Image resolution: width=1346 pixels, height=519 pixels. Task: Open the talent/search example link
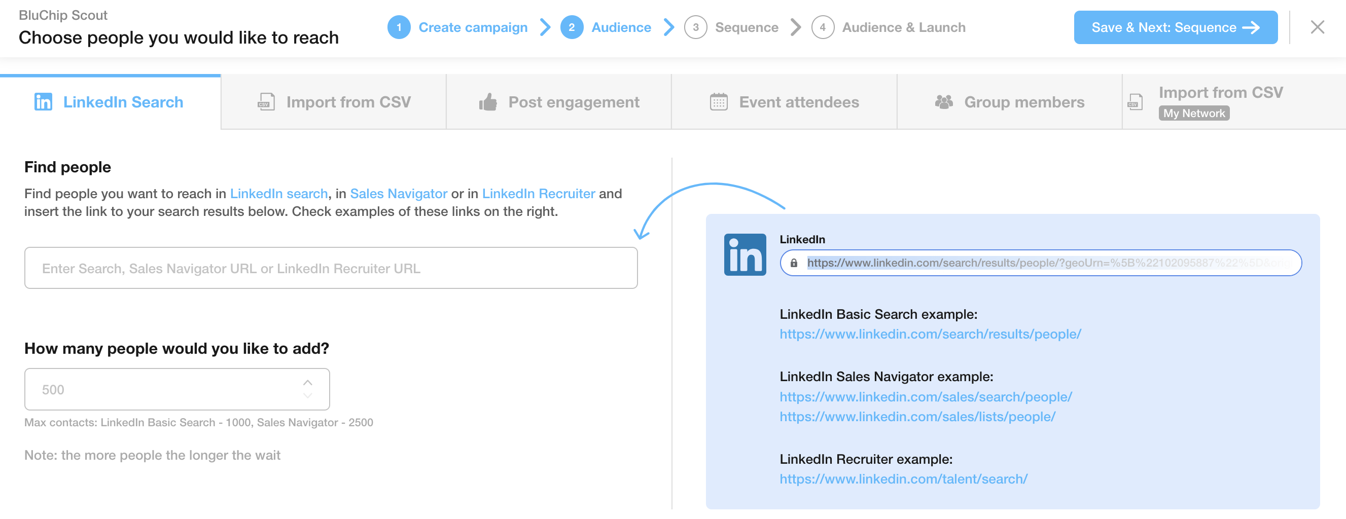903,479
